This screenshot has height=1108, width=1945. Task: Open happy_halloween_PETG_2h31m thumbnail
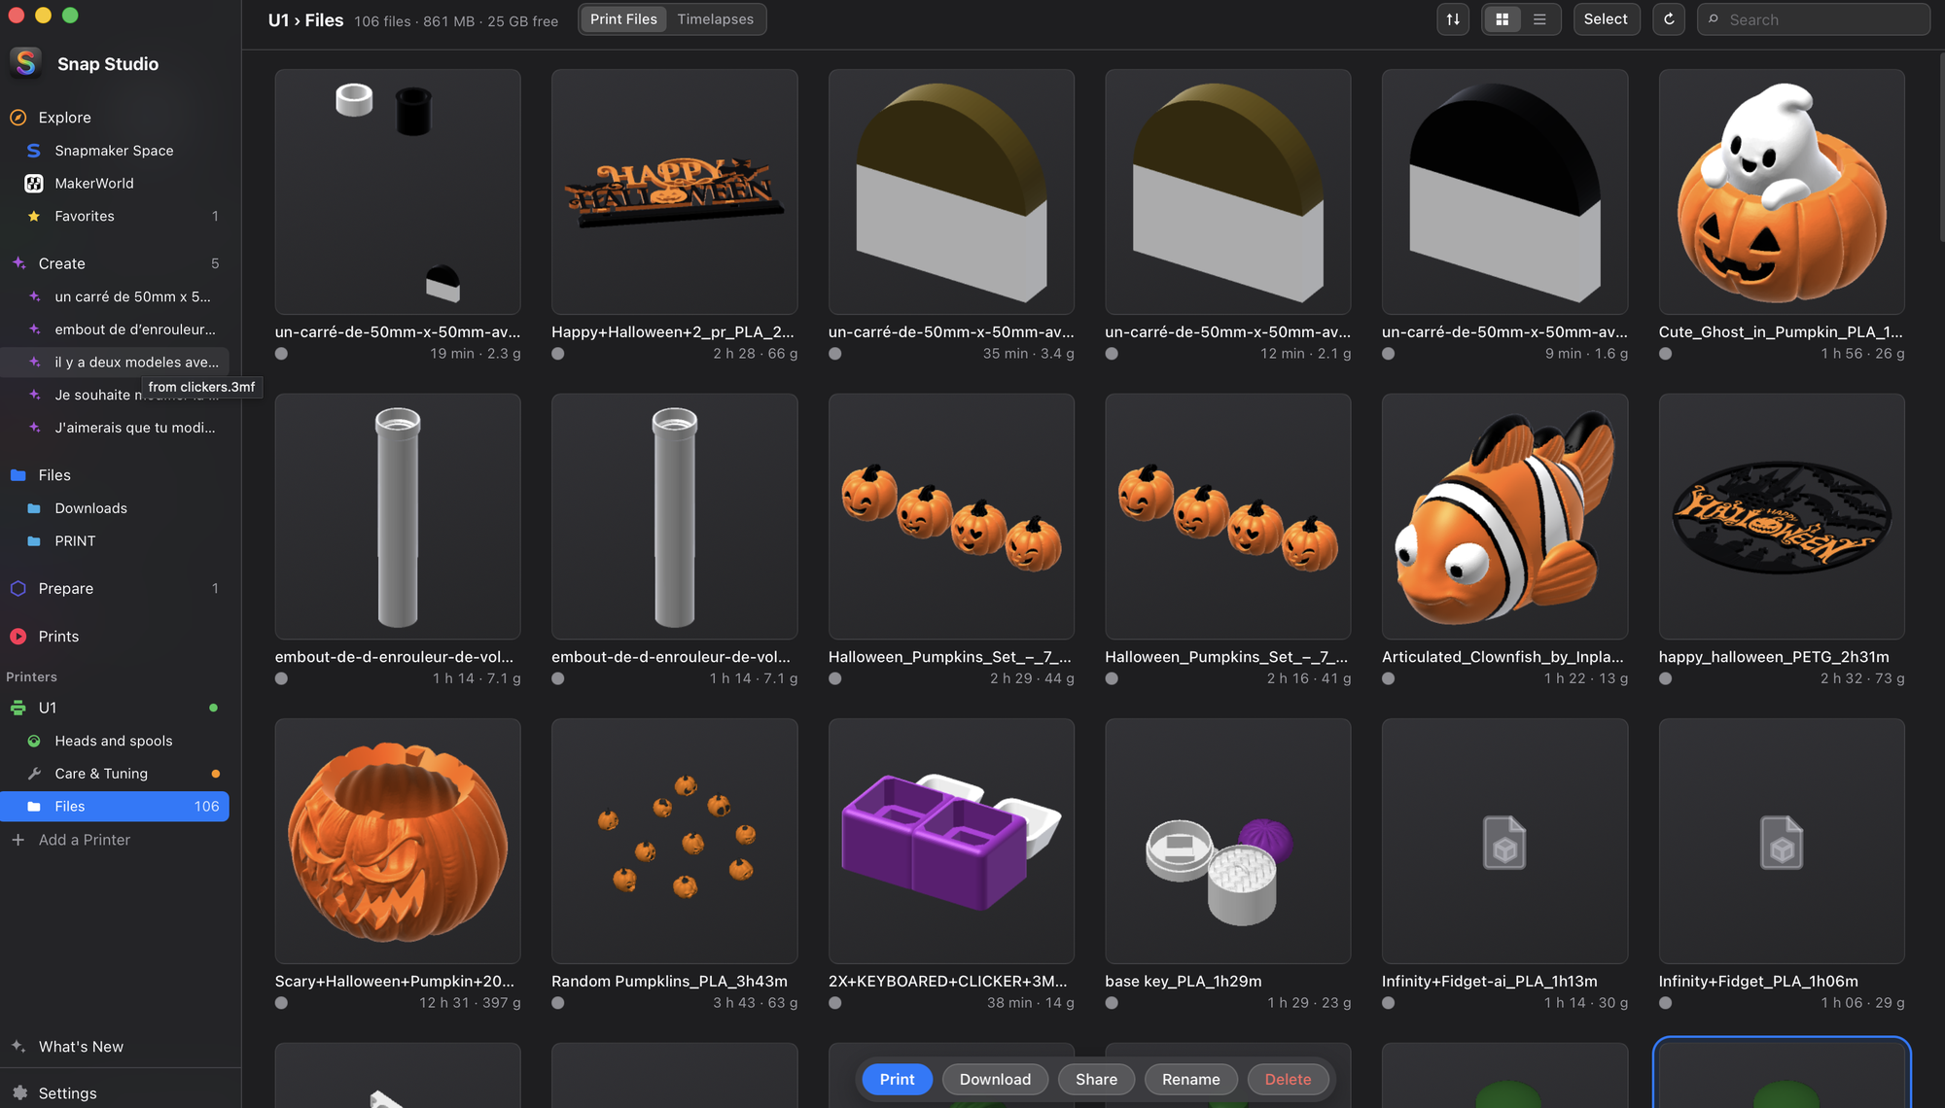point(1782,516)
